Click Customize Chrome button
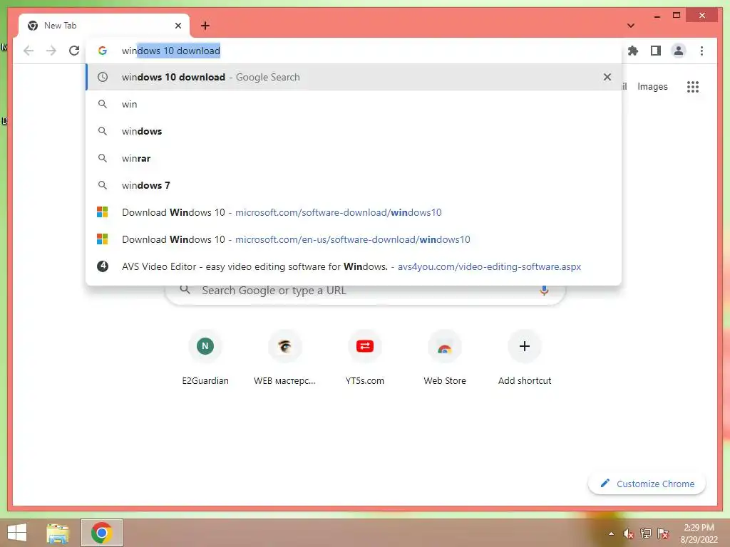Viewport: 730px width, 547px height. (x=647, y=484)
